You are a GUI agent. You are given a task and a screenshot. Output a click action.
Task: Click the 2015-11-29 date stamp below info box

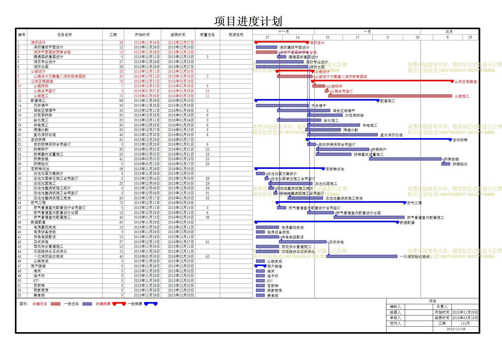(456, 329)
